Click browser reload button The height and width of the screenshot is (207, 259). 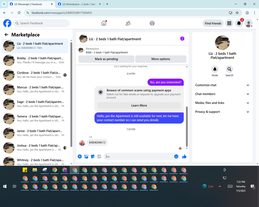click(19, 12)
